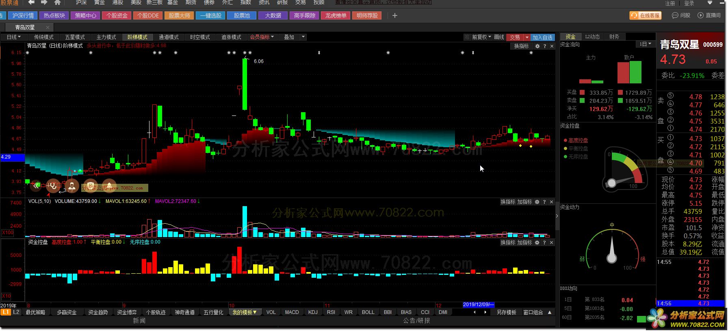Close the 青岛双星 tab
Image resolution: width=728 pixels, height=331 pixels.
pos(48,27)
